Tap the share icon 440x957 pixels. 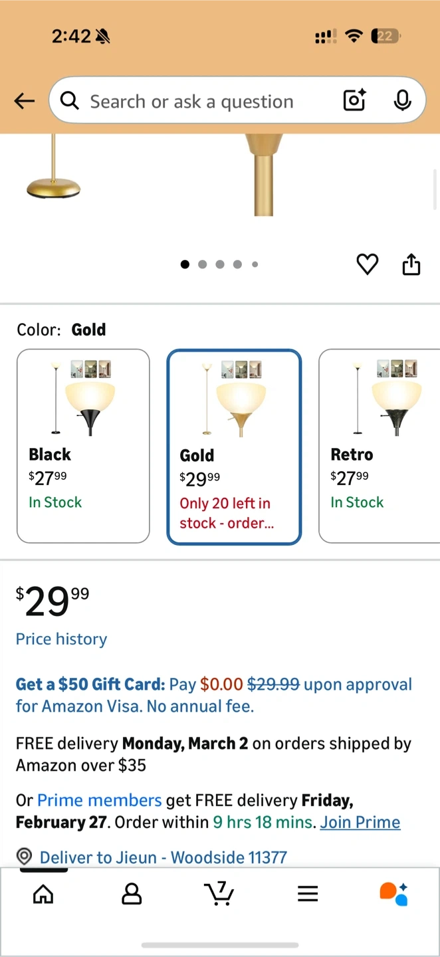coord(411,265)
